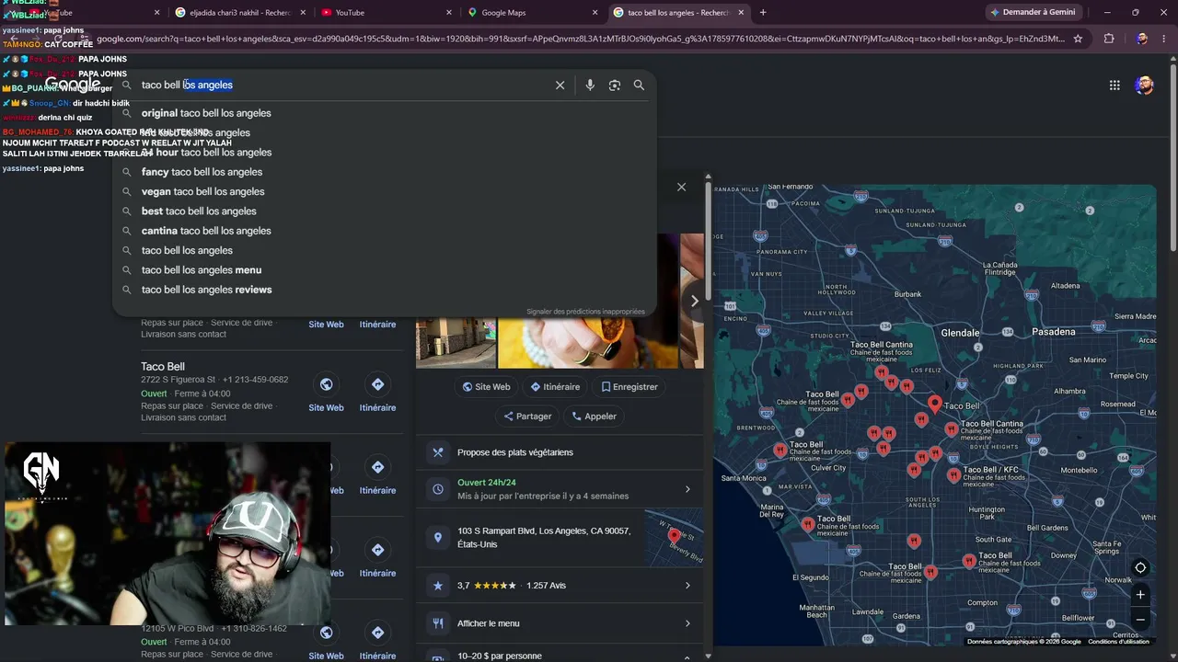The height and width of the screenshot is (662, 1178).
Task: Select suggestion 'original taco bell los angeles'
Action: pos(385,113)
